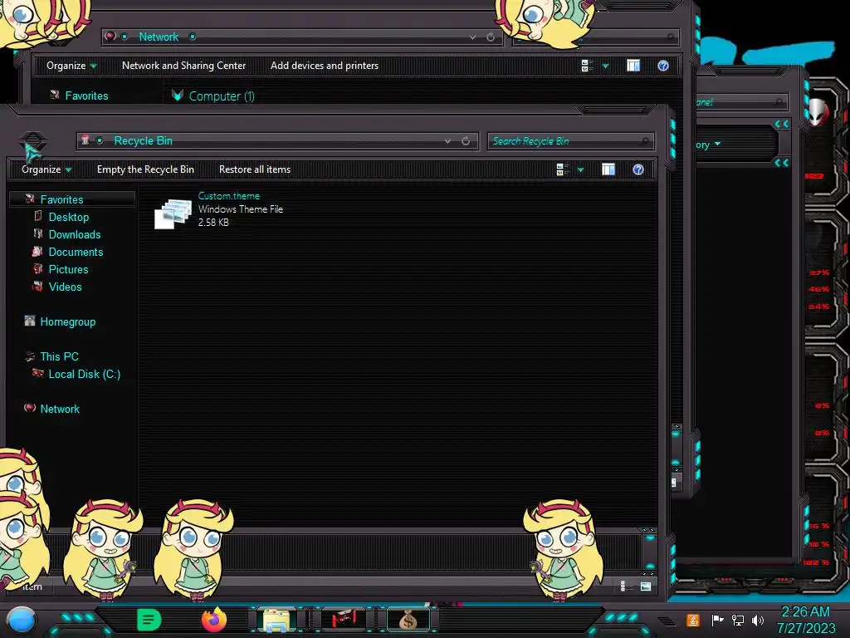Change view icon in Recycle Bin toolbar
Screen dimensions: 850x638
[x=563, y=169]
